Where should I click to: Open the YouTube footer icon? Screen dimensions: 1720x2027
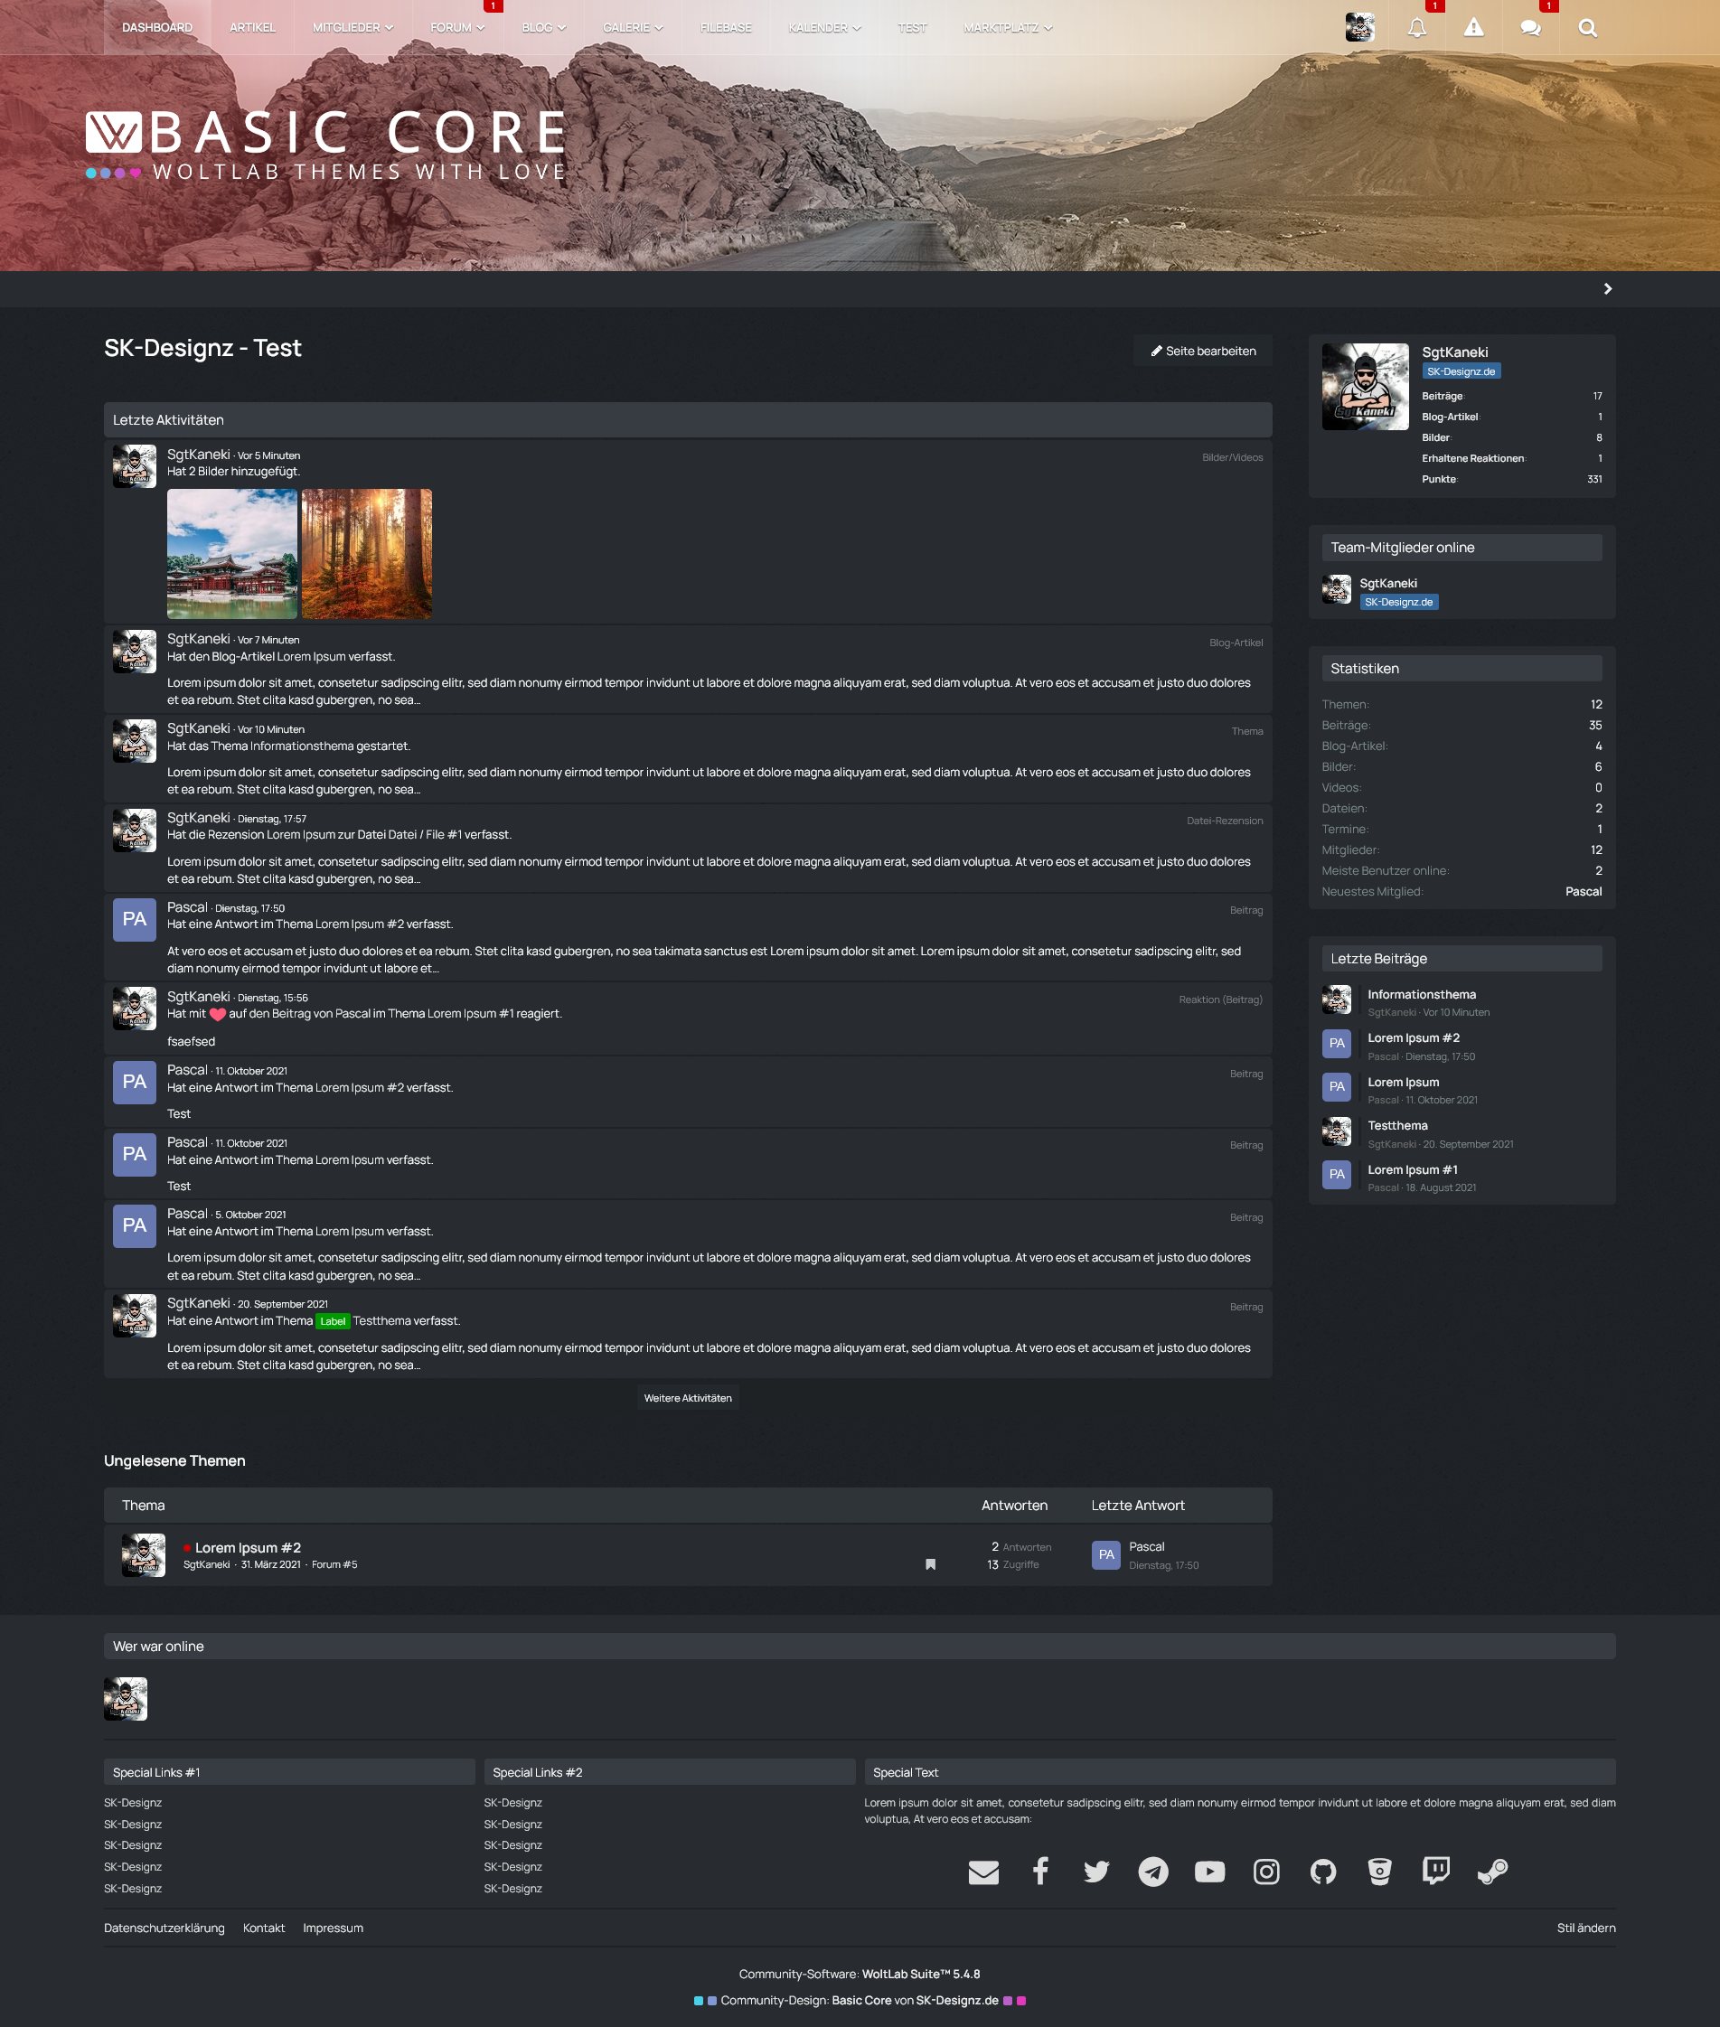1209,1871
